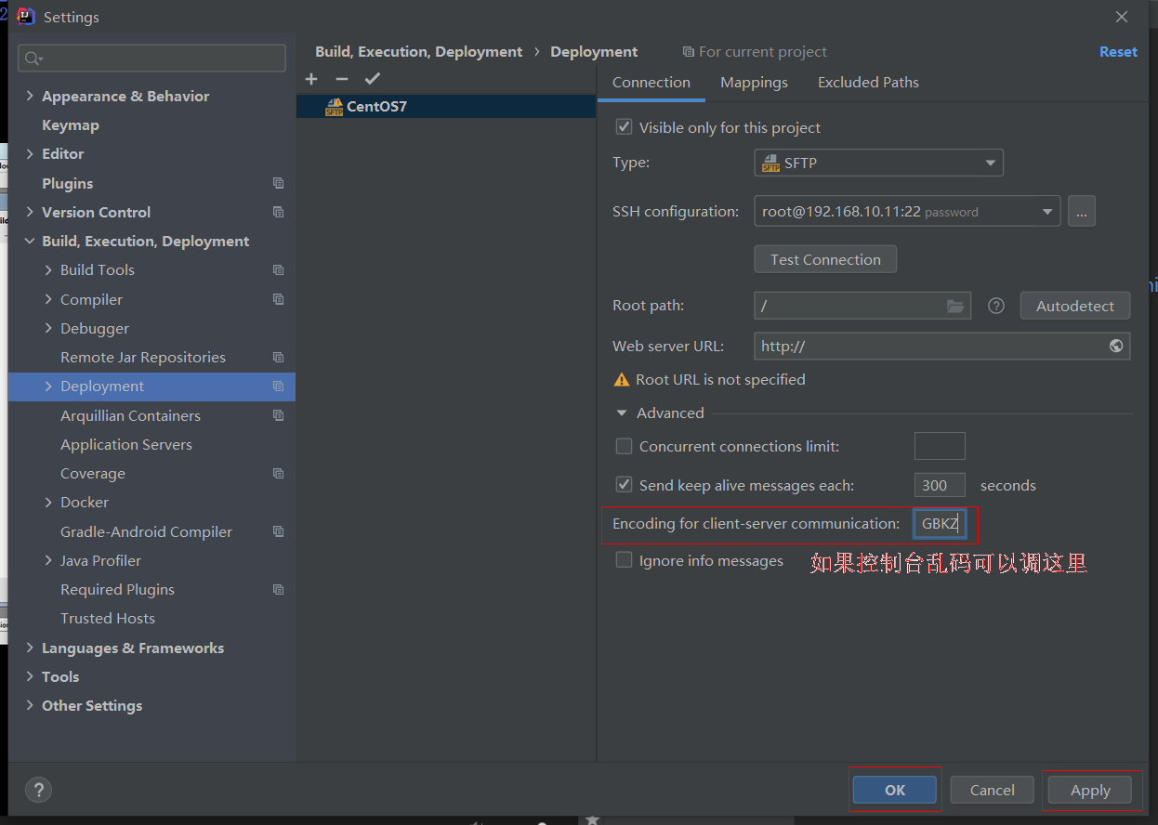Expand the Docker node
Screen dimensions: 1158x825
[x=48, y=502]
